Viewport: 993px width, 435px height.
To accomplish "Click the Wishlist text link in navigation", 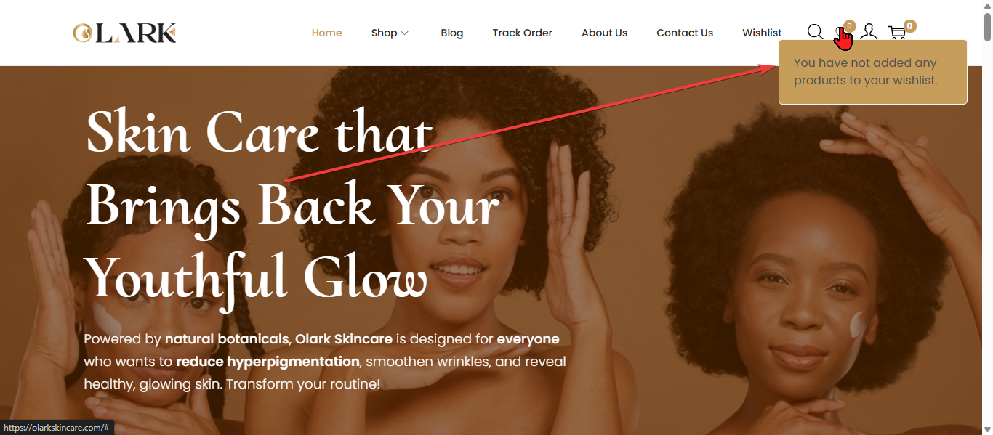I will click(762, 33).
